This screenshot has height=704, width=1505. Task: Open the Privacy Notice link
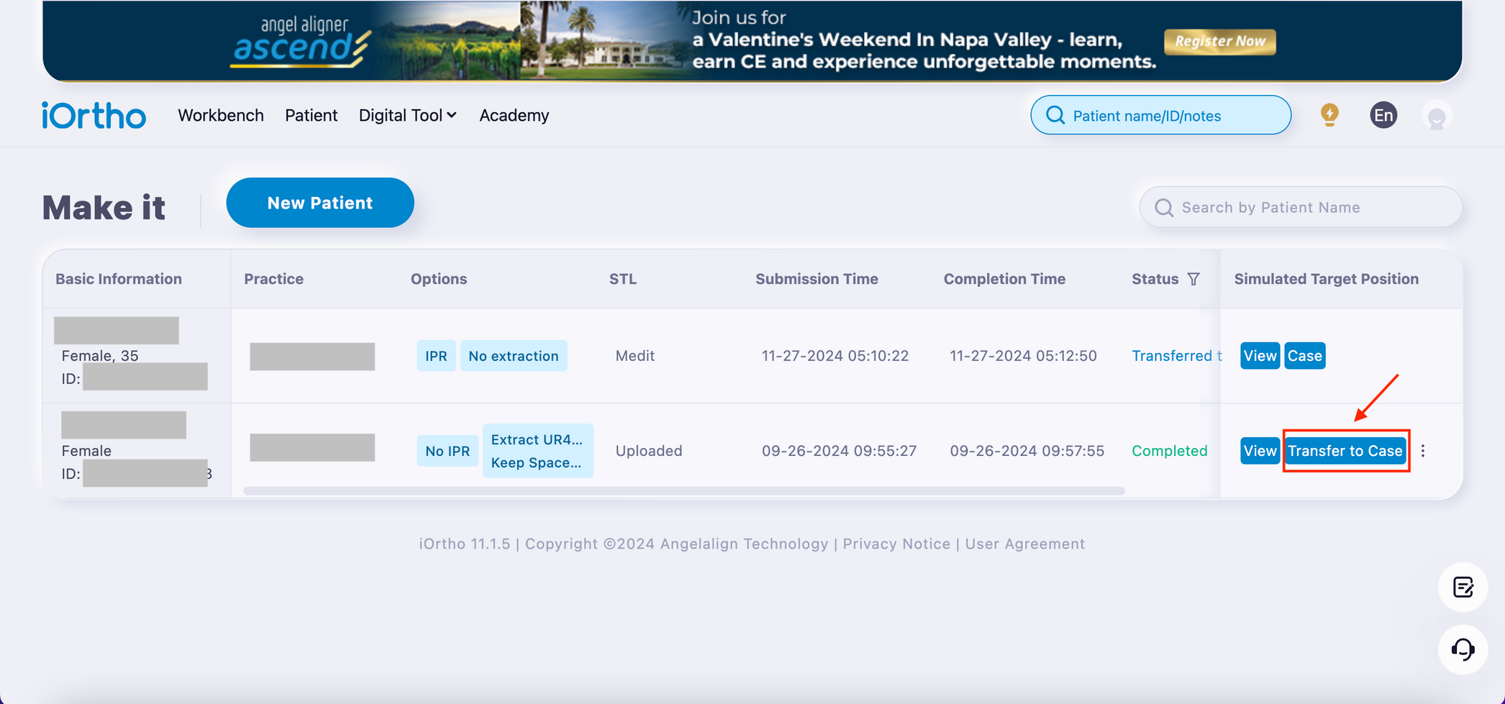[896, 544]
